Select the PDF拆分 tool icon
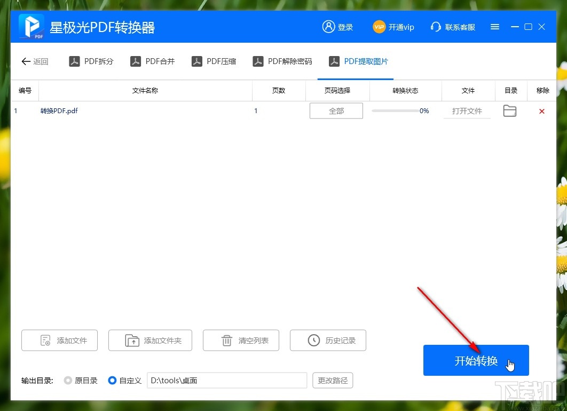Viewport: 567px width, 411px height. [75, 61]
